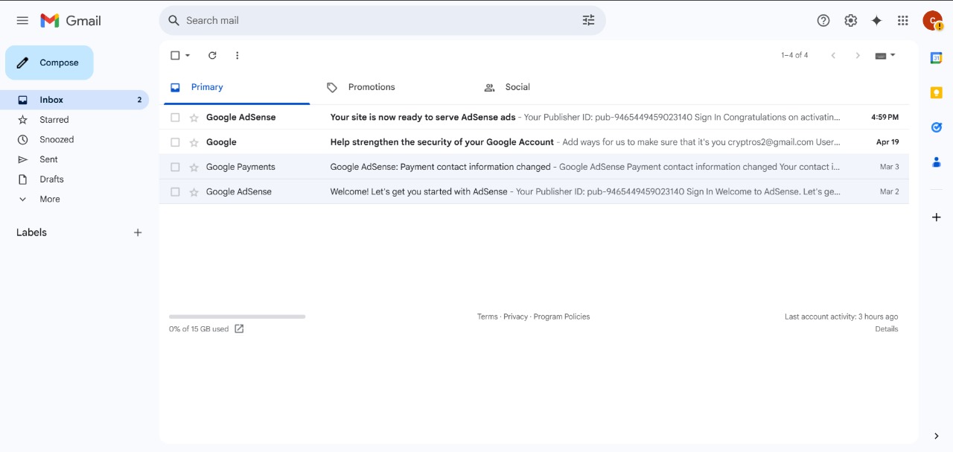Screen dimensions: 953x452
Task: Click the storage usage progress bar
Action: coord(237,316)
